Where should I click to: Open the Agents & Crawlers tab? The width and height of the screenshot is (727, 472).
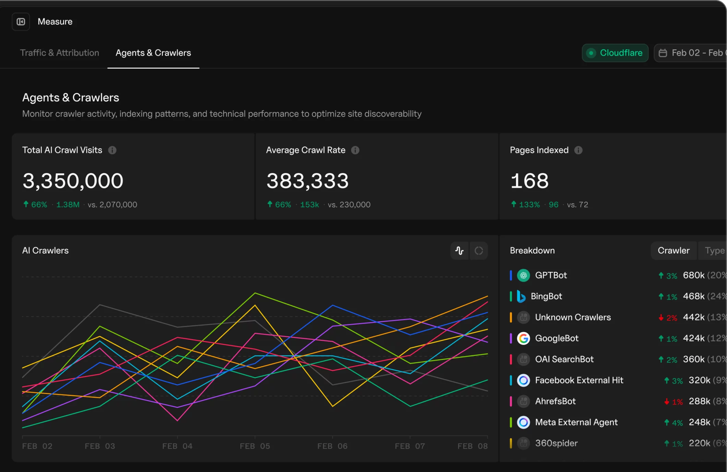click(x=153, y=53)
